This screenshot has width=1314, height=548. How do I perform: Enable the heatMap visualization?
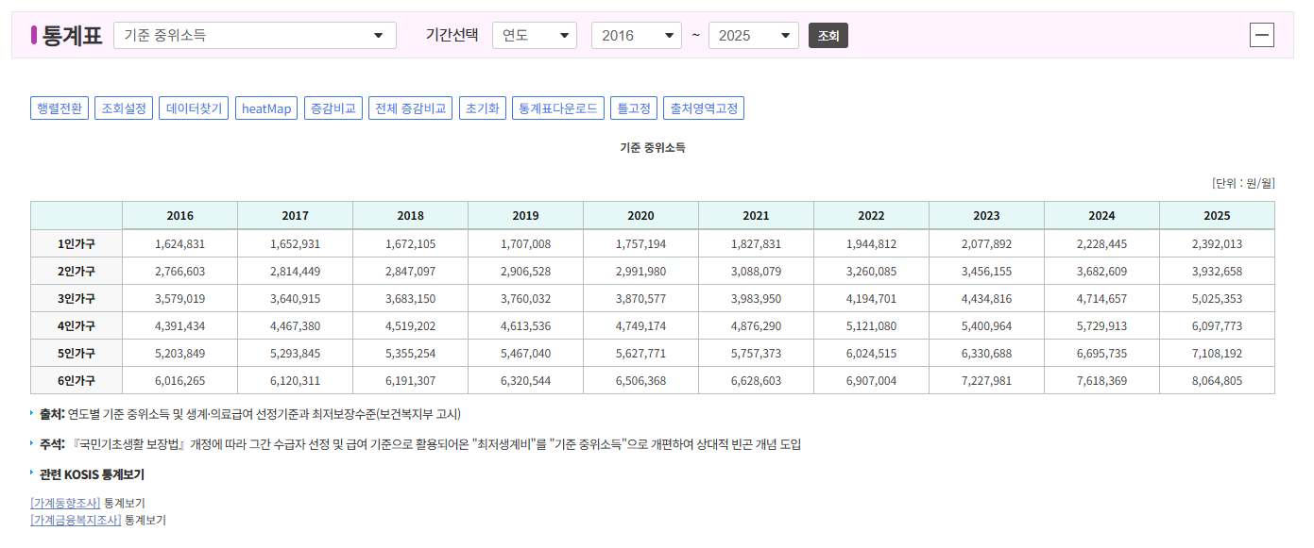266,108
